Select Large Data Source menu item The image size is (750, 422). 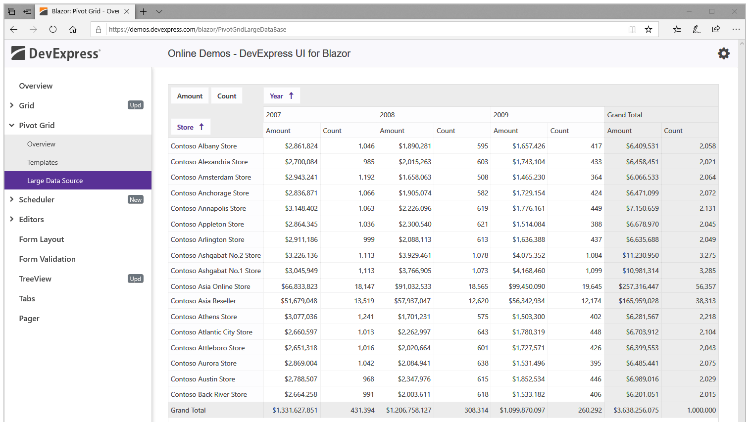pos(78,181)
